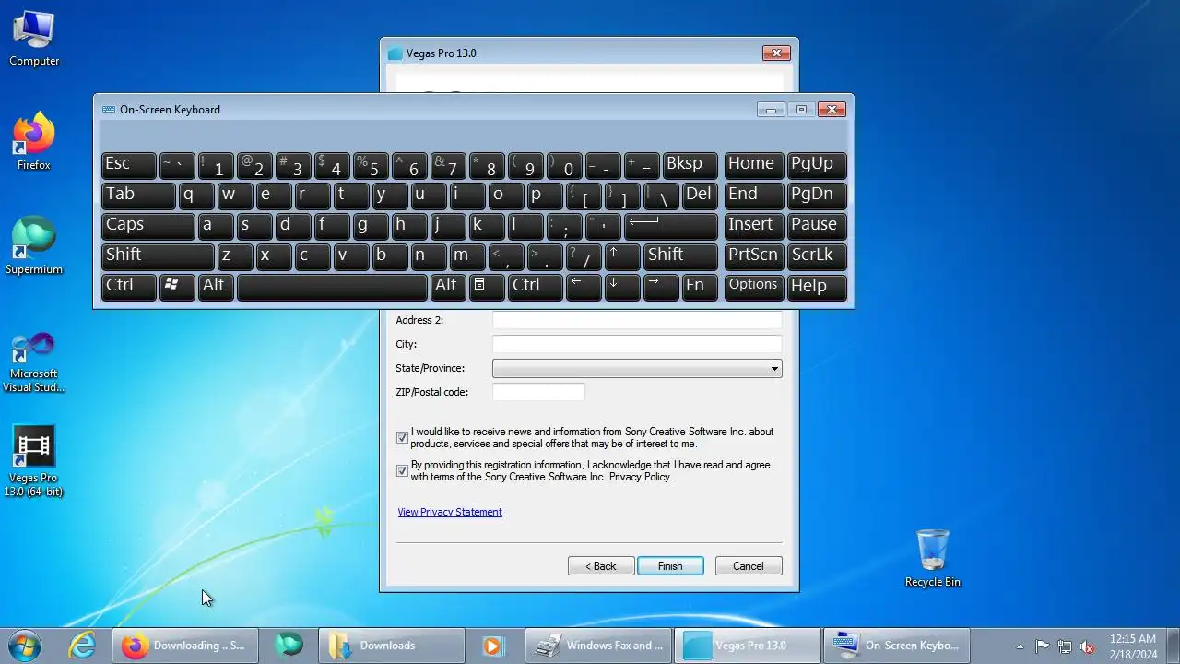Click the End key
The image size is (1180, 664).
coord(753,196)
